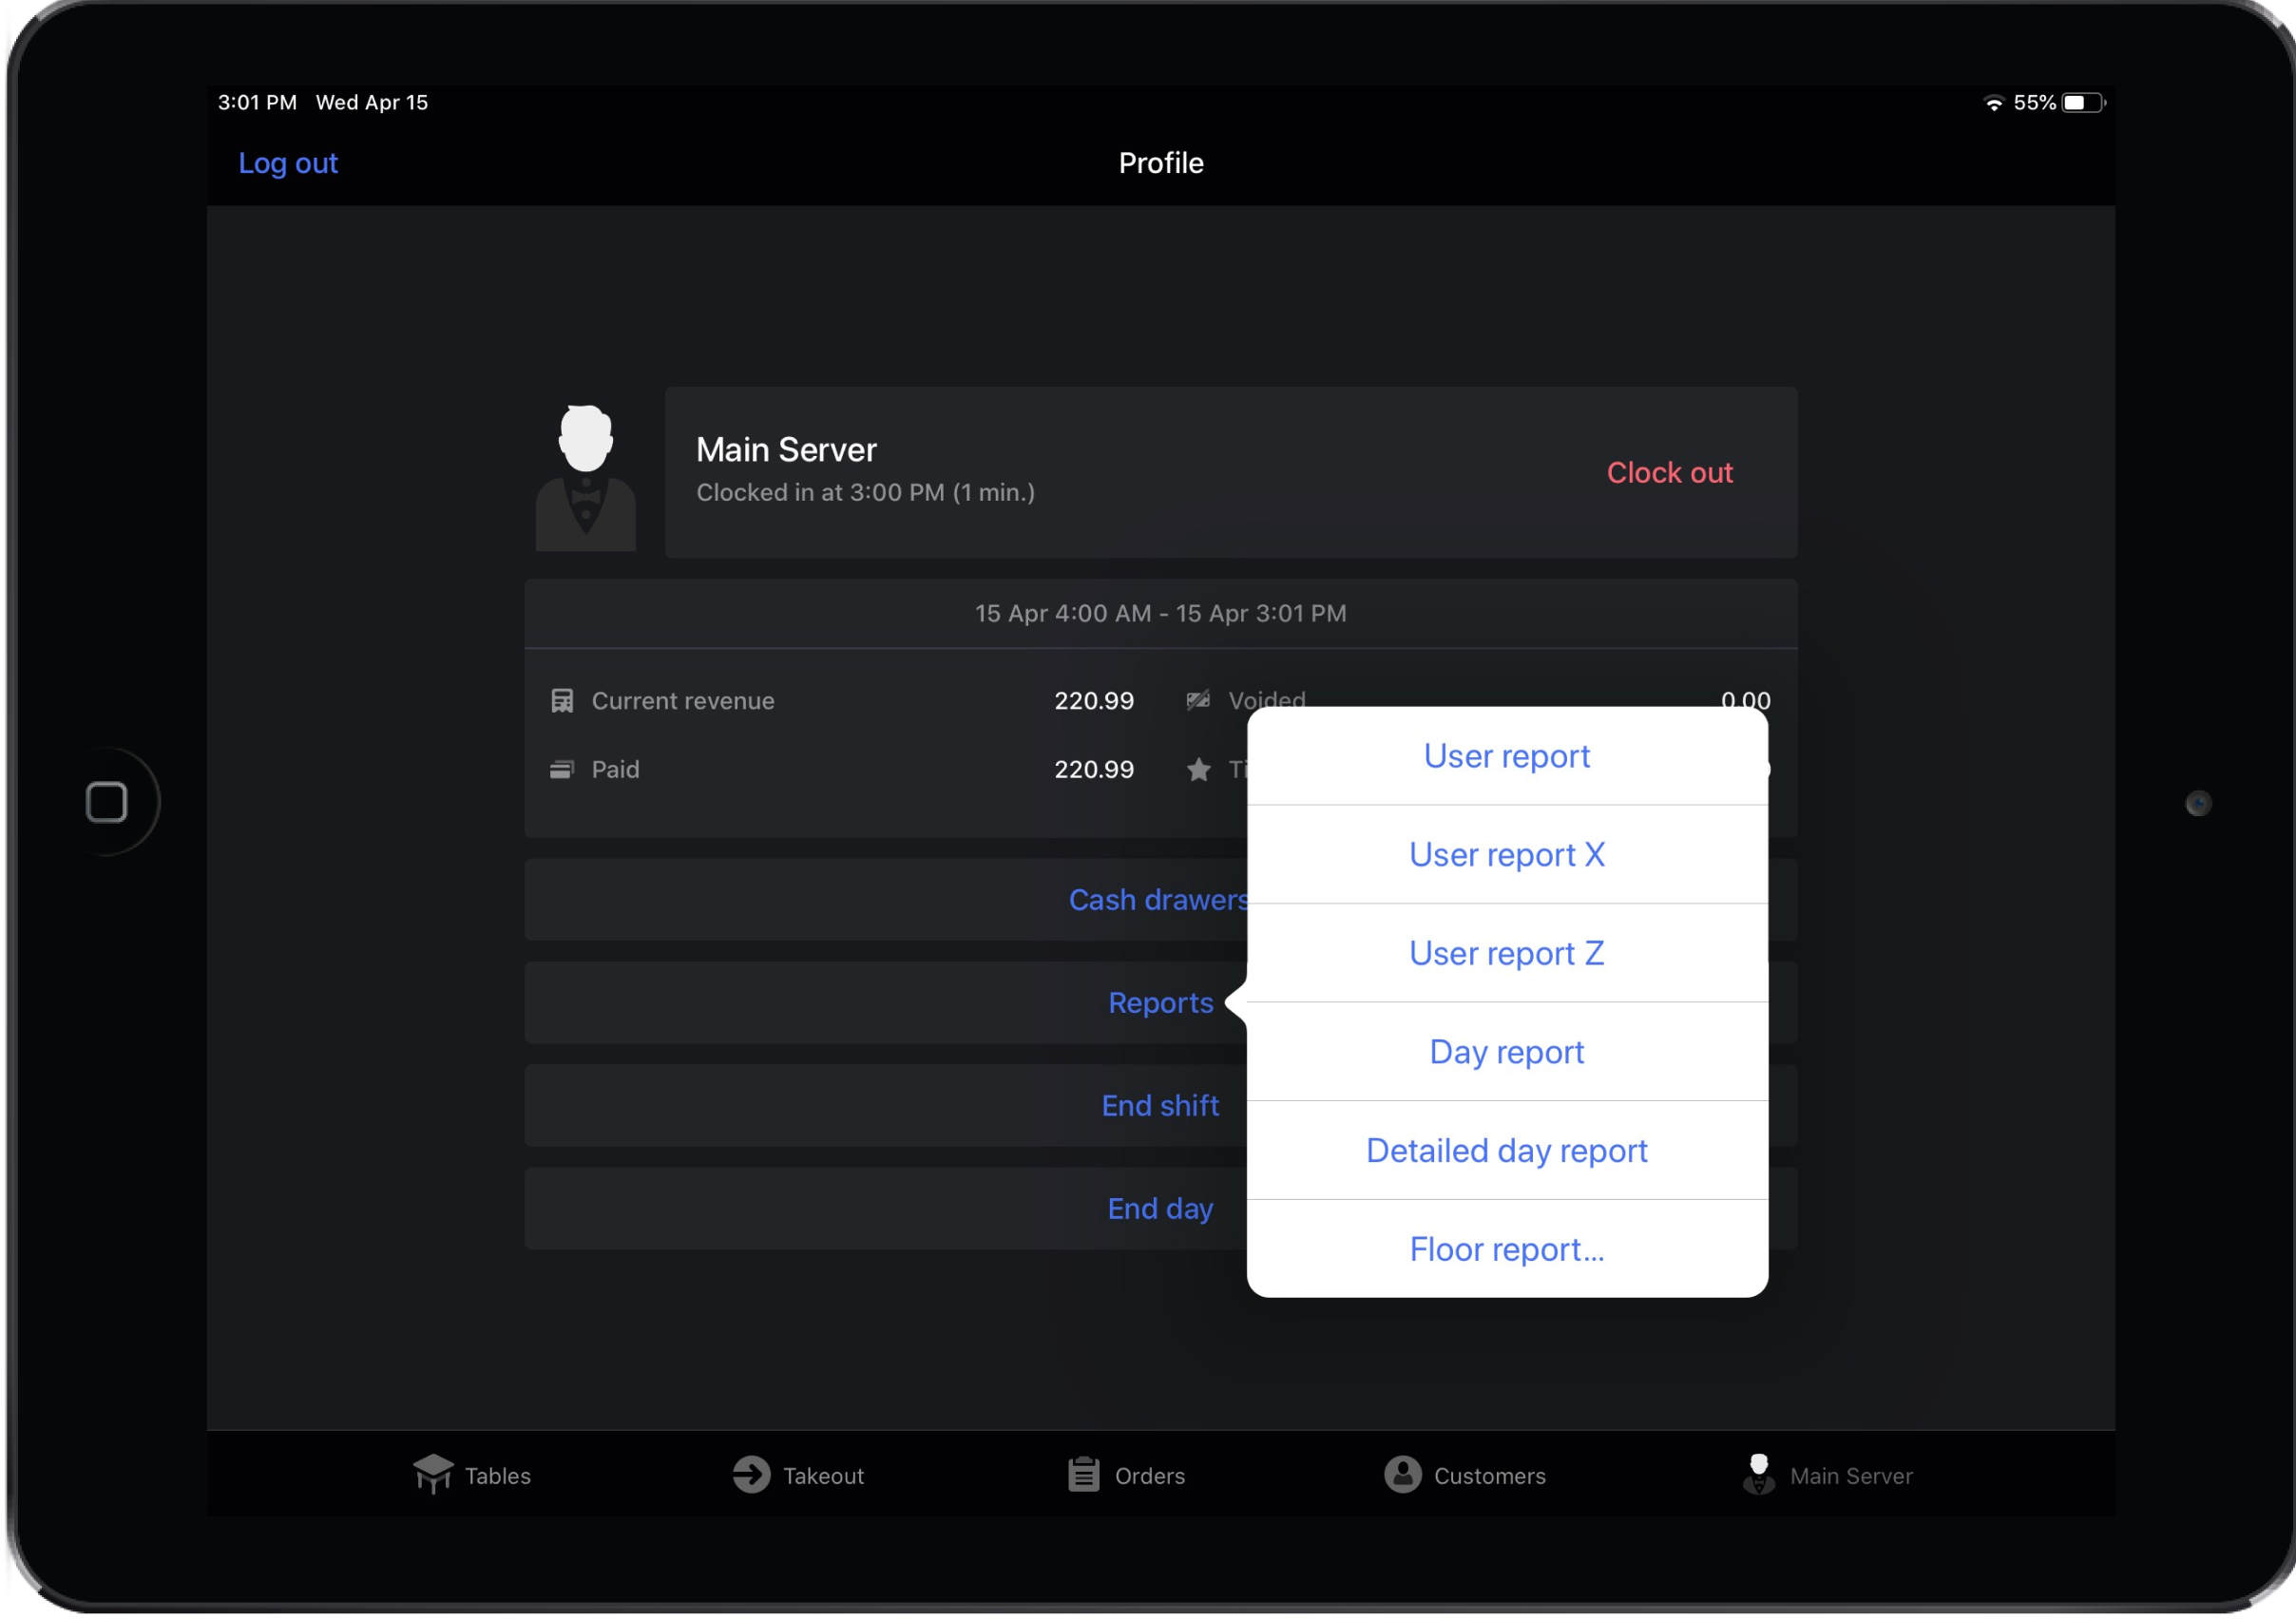Click End day link
The image size is (2296, 1619).
[1160, 1208]
